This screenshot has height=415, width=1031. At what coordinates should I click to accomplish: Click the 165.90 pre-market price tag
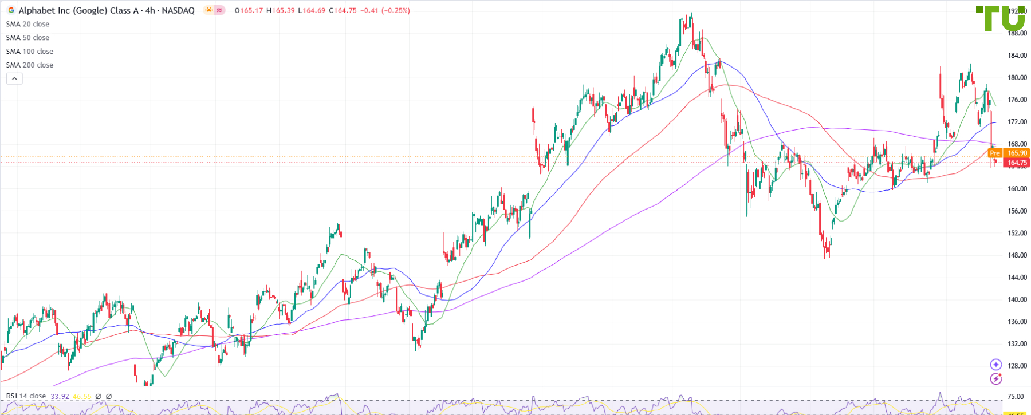[x=1017, y=153]
